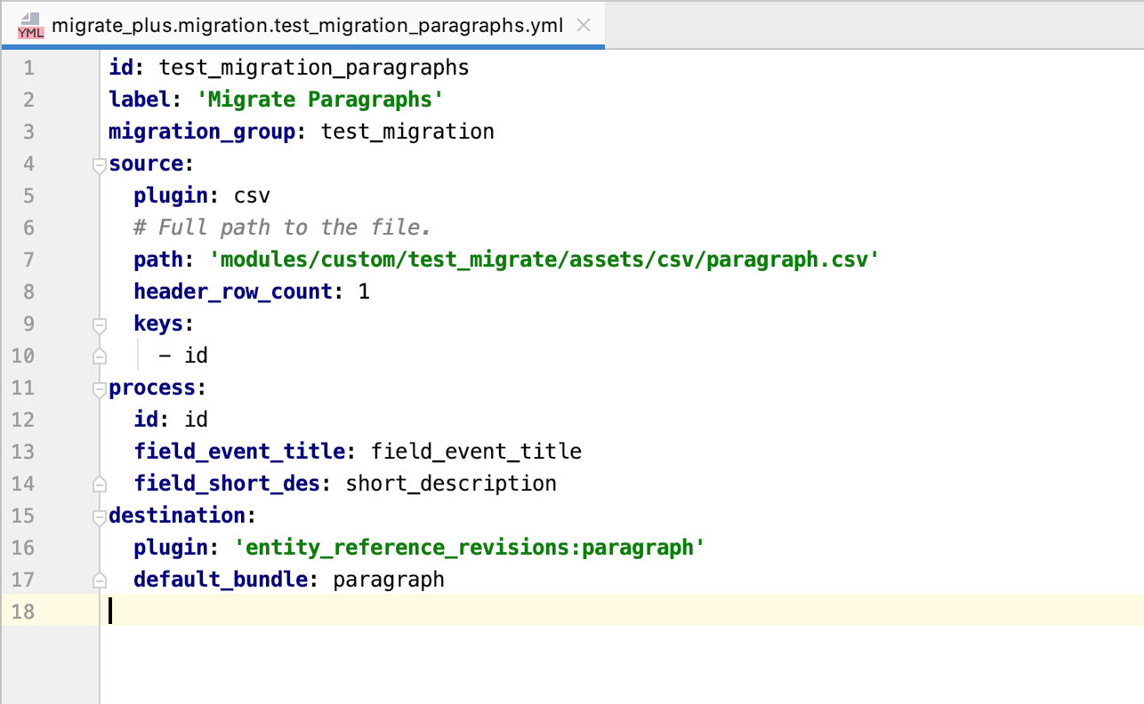Click the YAML file icon in the editor tab
The image size is (1144, 704).
click(30, 25)
